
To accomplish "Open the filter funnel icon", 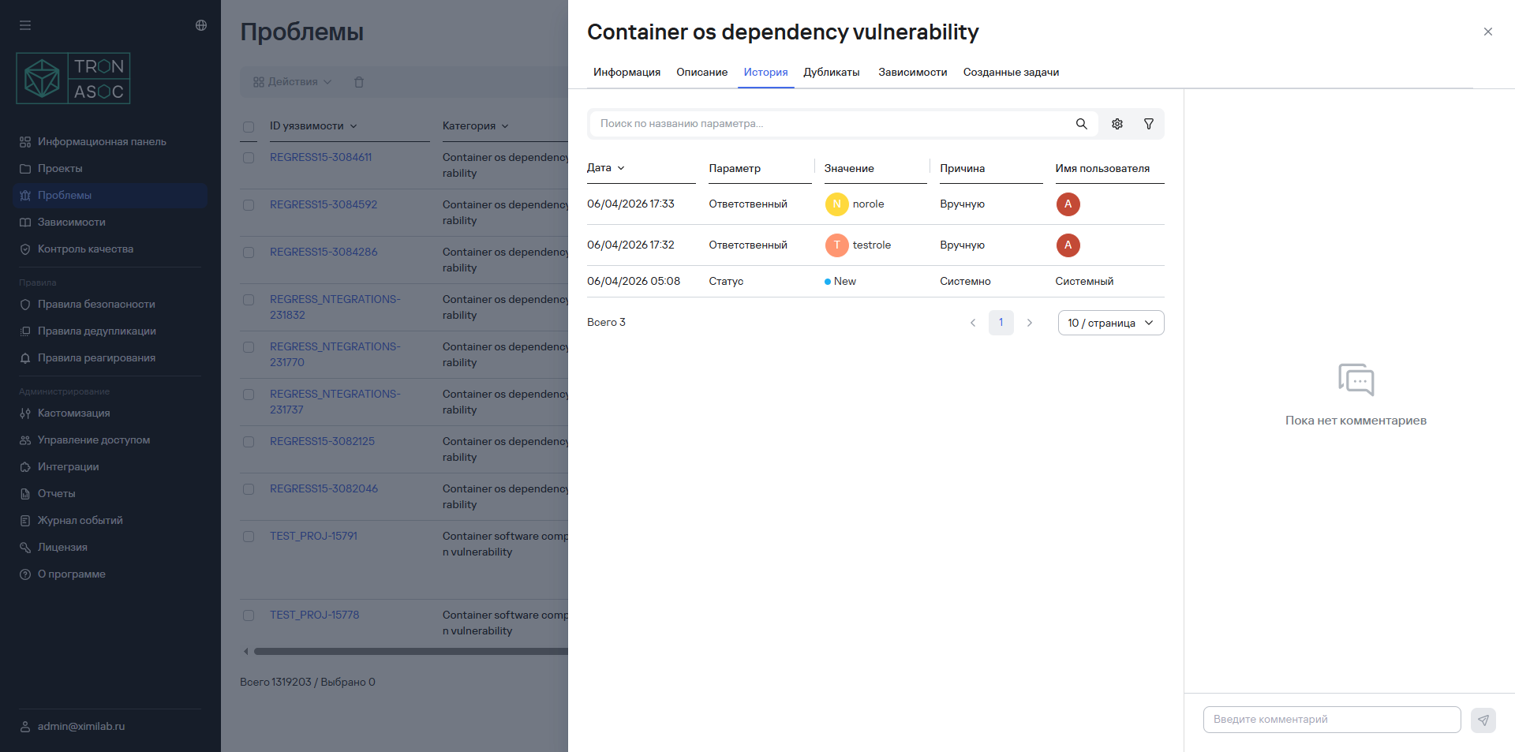I will [1149, 124].
